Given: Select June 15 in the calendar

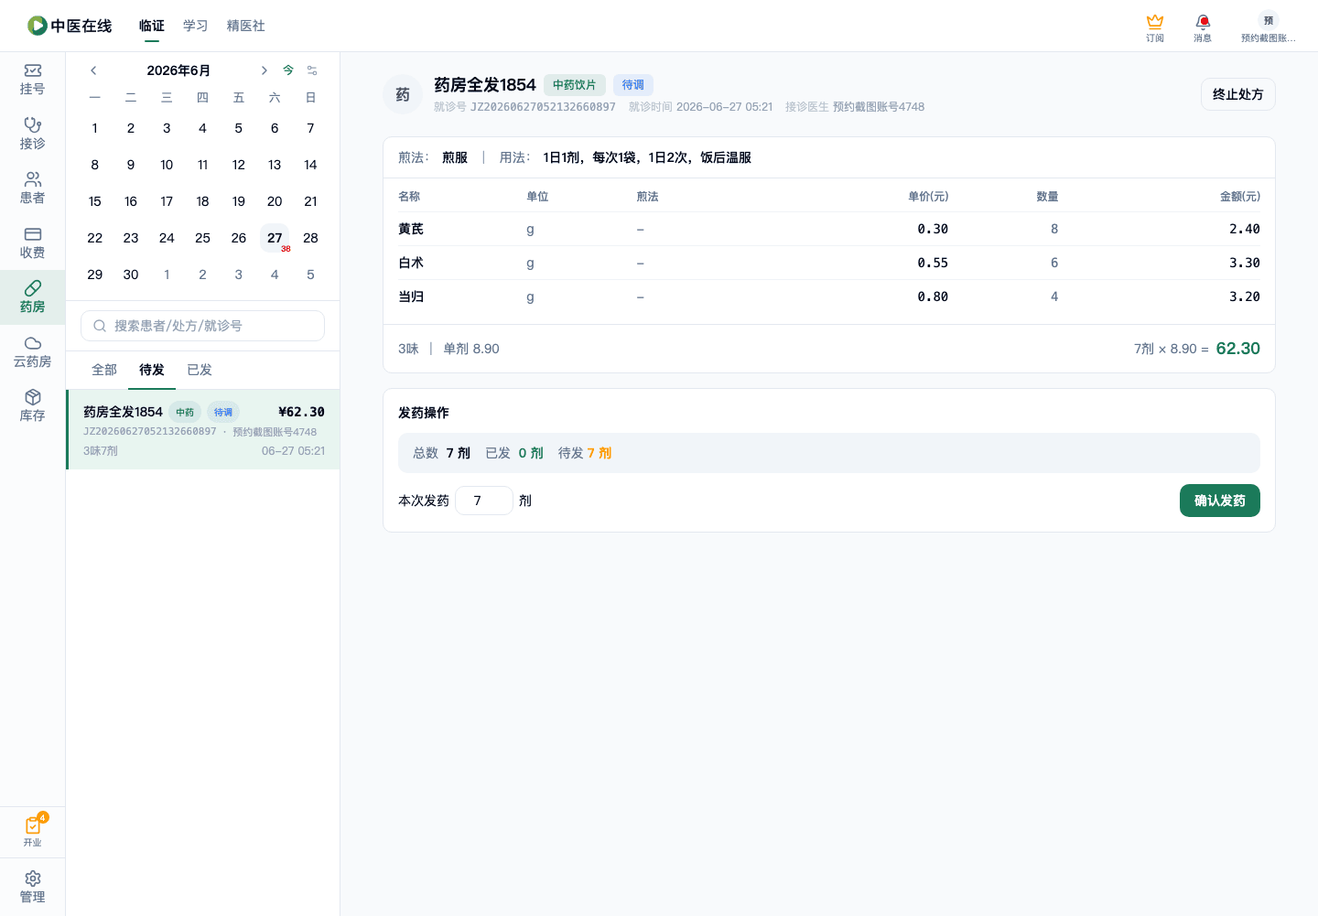Looking at the screenshot, I should coord(95,201).
